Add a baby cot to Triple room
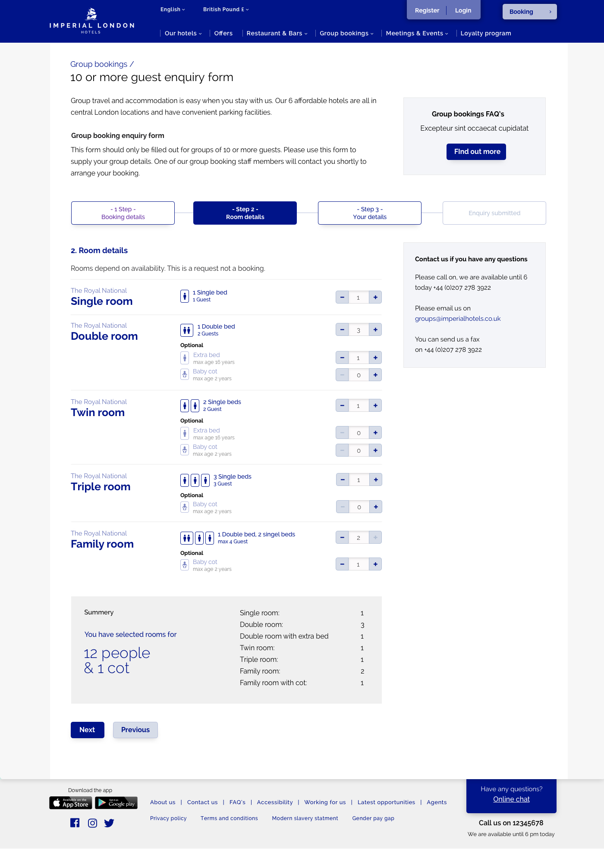The image size is (604, 849). coord(376,507)
